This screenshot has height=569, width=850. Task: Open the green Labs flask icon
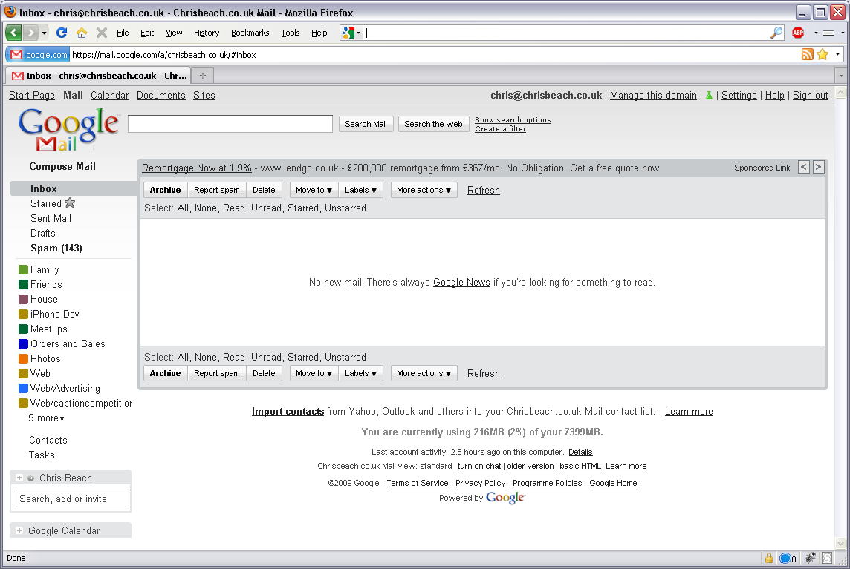pos(709,95)
